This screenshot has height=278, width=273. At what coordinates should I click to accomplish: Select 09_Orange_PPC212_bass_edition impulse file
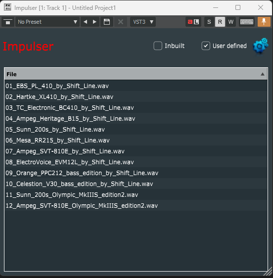[x=136, y=173]
